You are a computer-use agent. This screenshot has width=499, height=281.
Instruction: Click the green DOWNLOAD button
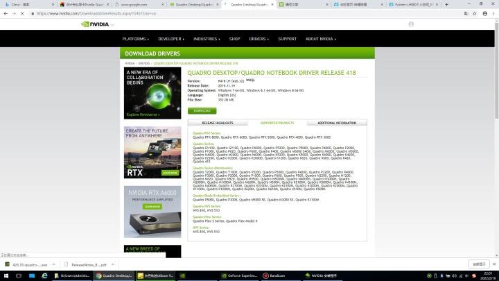click(x=202, y=110)
